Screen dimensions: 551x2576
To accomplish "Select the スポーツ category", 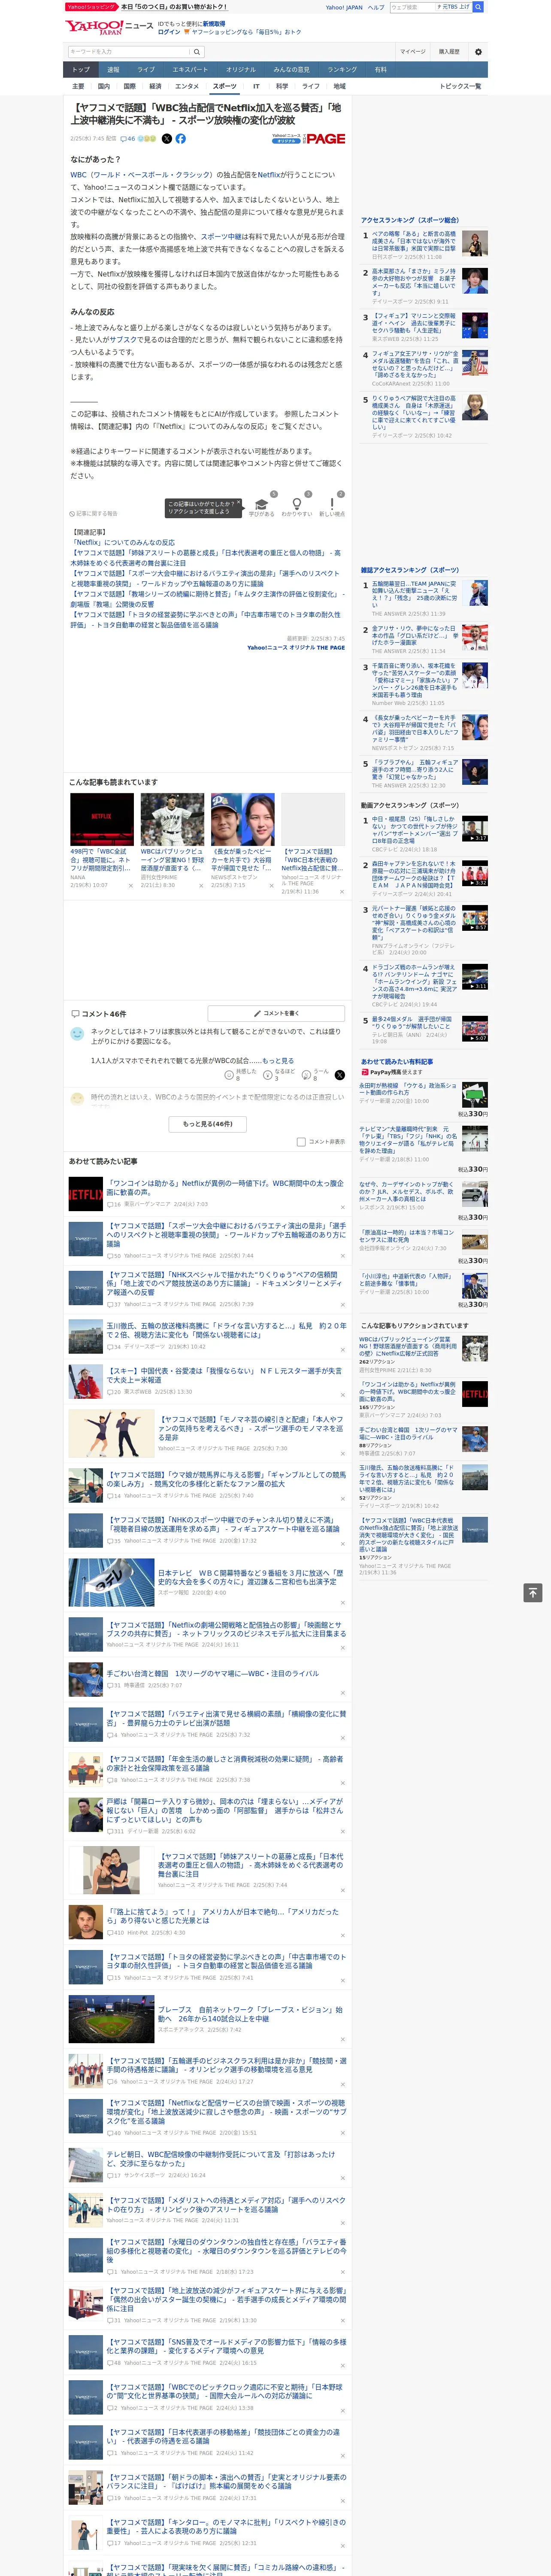I will pos(225,86).
